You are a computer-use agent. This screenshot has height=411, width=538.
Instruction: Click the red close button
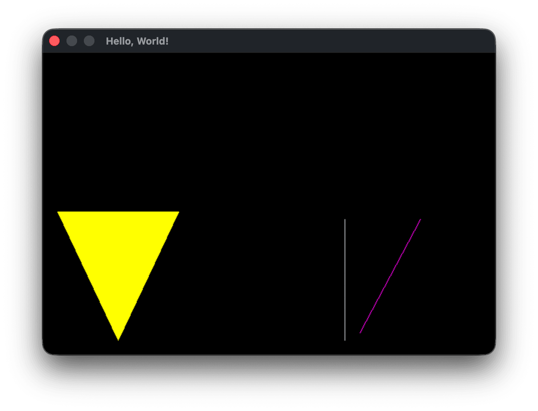click(x=54, y=40)
